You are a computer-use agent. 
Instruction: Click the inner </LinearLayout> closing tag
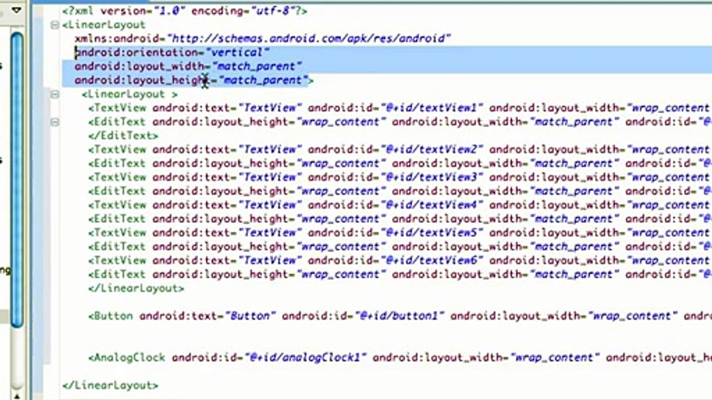(x=136, y=288)
